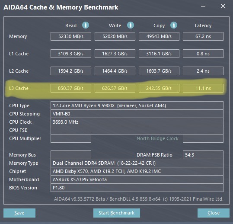Click the L1 Cache Write 1627.3 GB/s value

coord(115,54)
